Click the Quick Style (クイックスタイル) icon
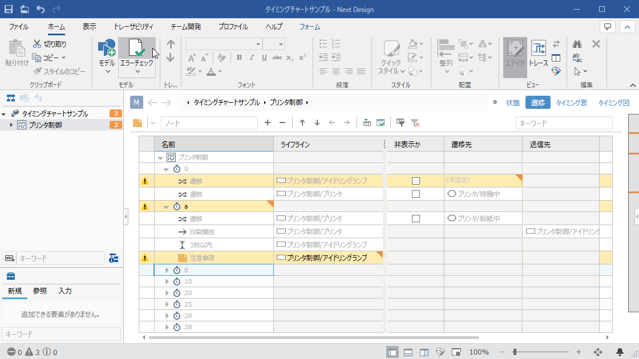Image resolution: width=639 pixels, height=359 pixels. tap(391, 49)
